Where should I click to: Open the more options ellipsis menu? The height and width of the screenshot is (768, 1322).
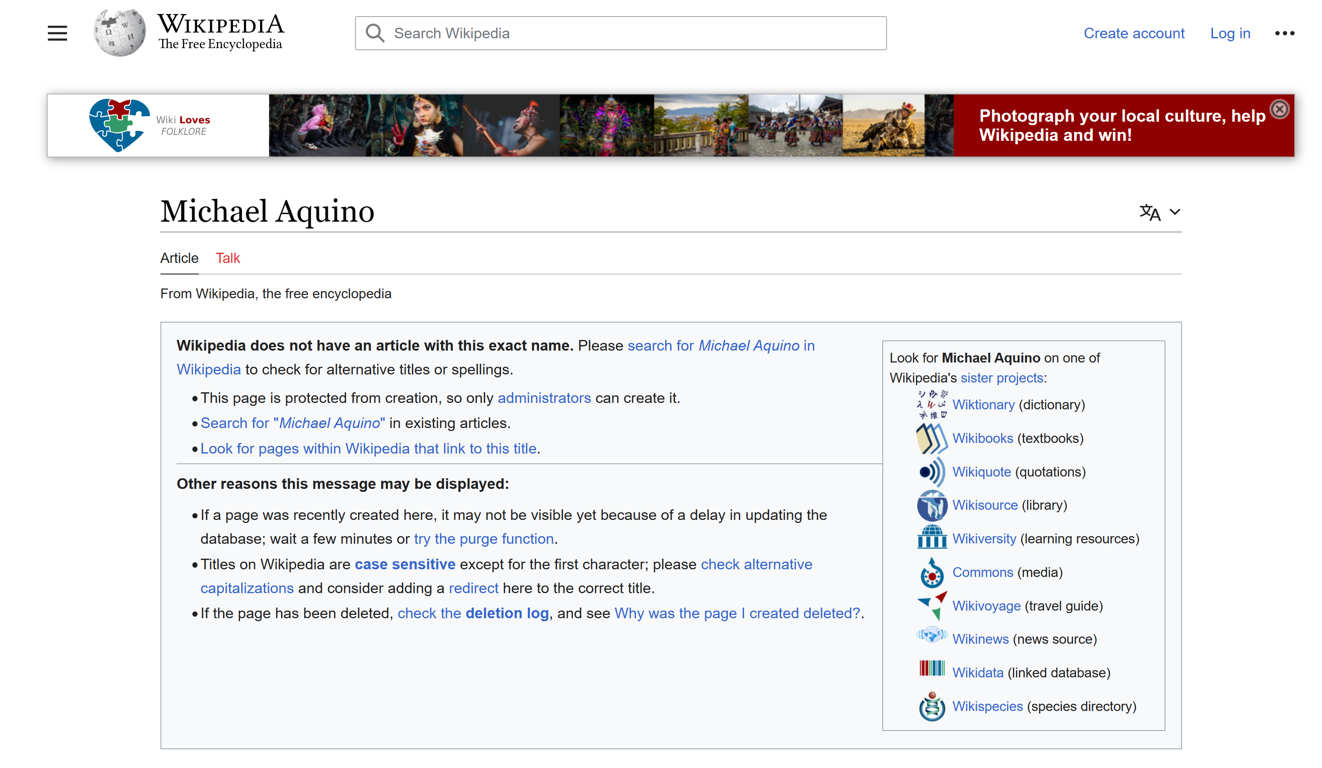(x=1284, y=33)
